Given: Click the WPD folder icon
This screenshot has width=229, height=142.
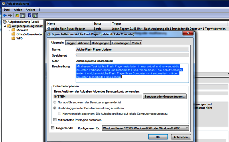Looking at the screenshot, I should (x=13, y=38).
